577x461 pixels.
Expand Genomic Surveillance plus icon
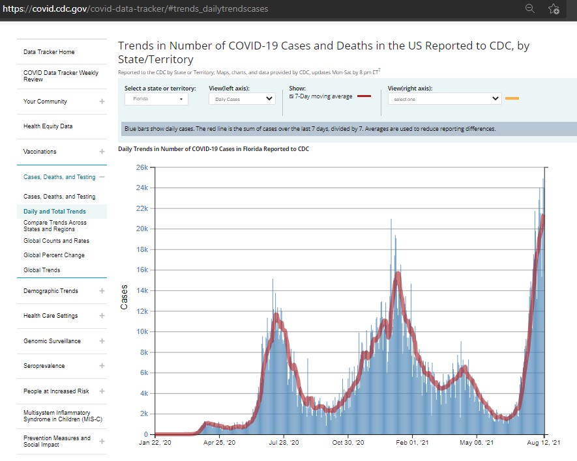tap(102, 341)
